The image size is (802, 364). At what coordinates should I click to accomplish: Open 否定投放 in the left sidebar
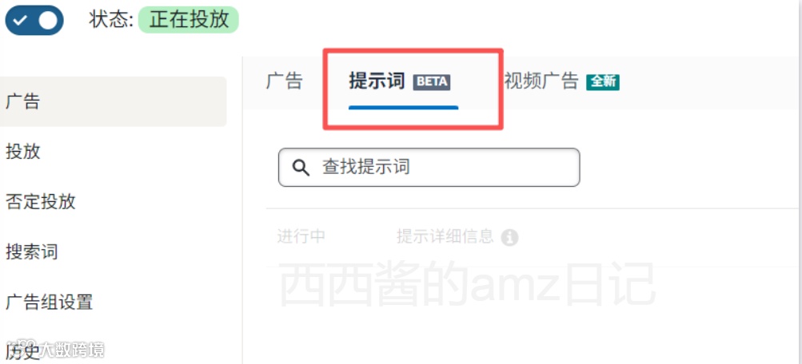coord(41,202)
